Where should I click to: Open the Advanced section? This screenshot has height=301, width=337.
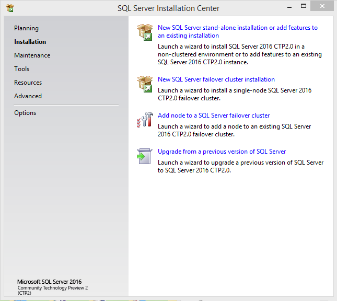[28, 96]
